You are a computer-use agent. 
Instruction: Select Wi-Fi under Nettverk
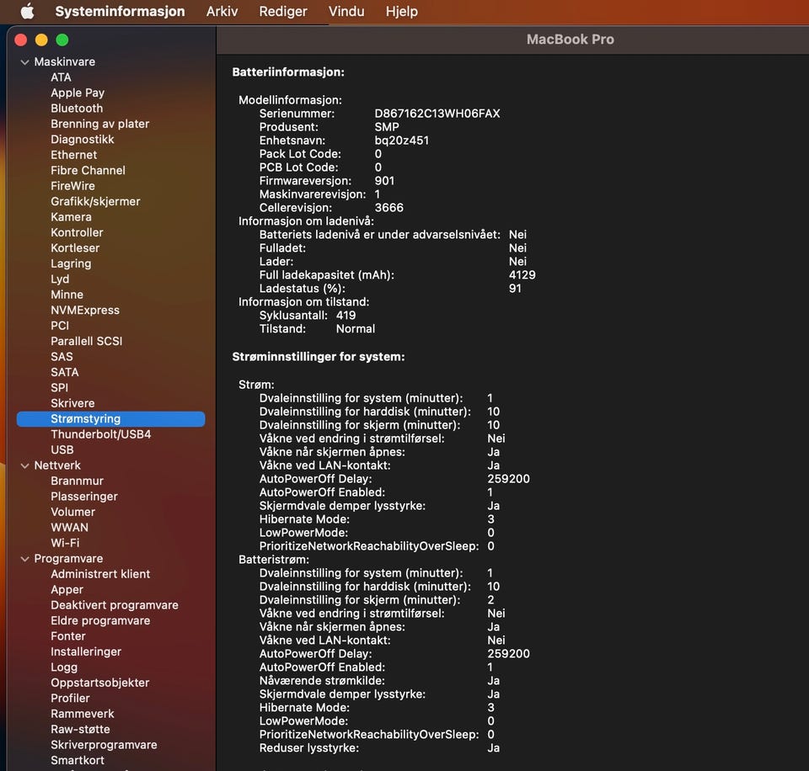click(x=65, y=543)
